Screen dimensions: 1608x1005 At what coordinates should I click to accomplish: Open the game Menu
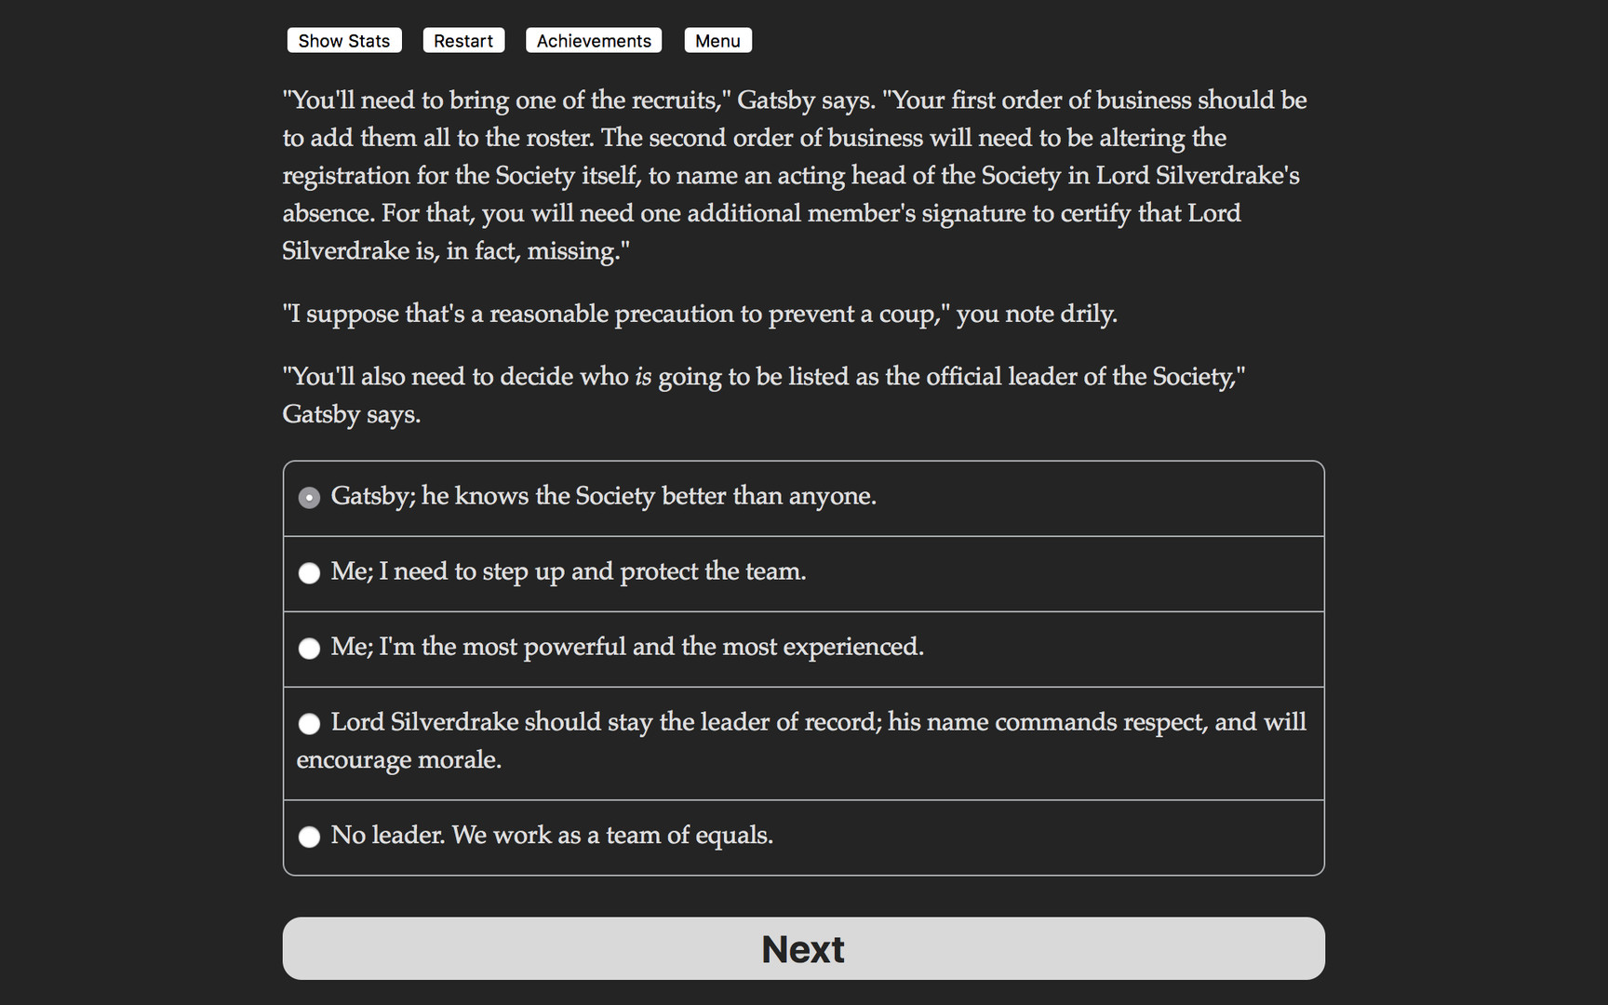click(717, 41)
